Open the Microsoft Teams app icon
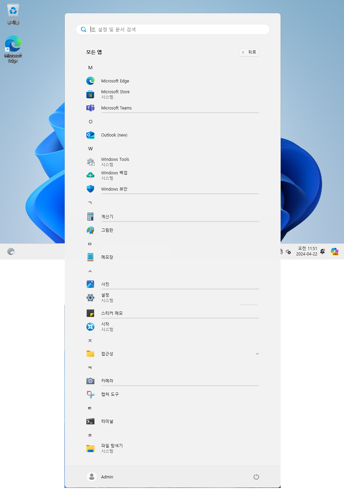 tap(90, 108)
